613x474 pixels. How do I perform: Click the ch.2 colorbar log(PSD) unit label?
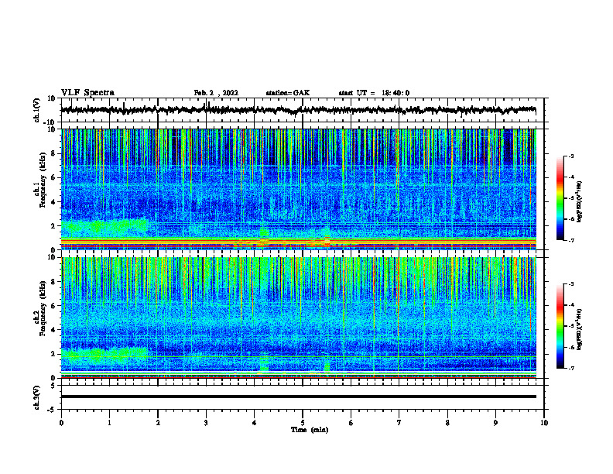pos(580,329)
